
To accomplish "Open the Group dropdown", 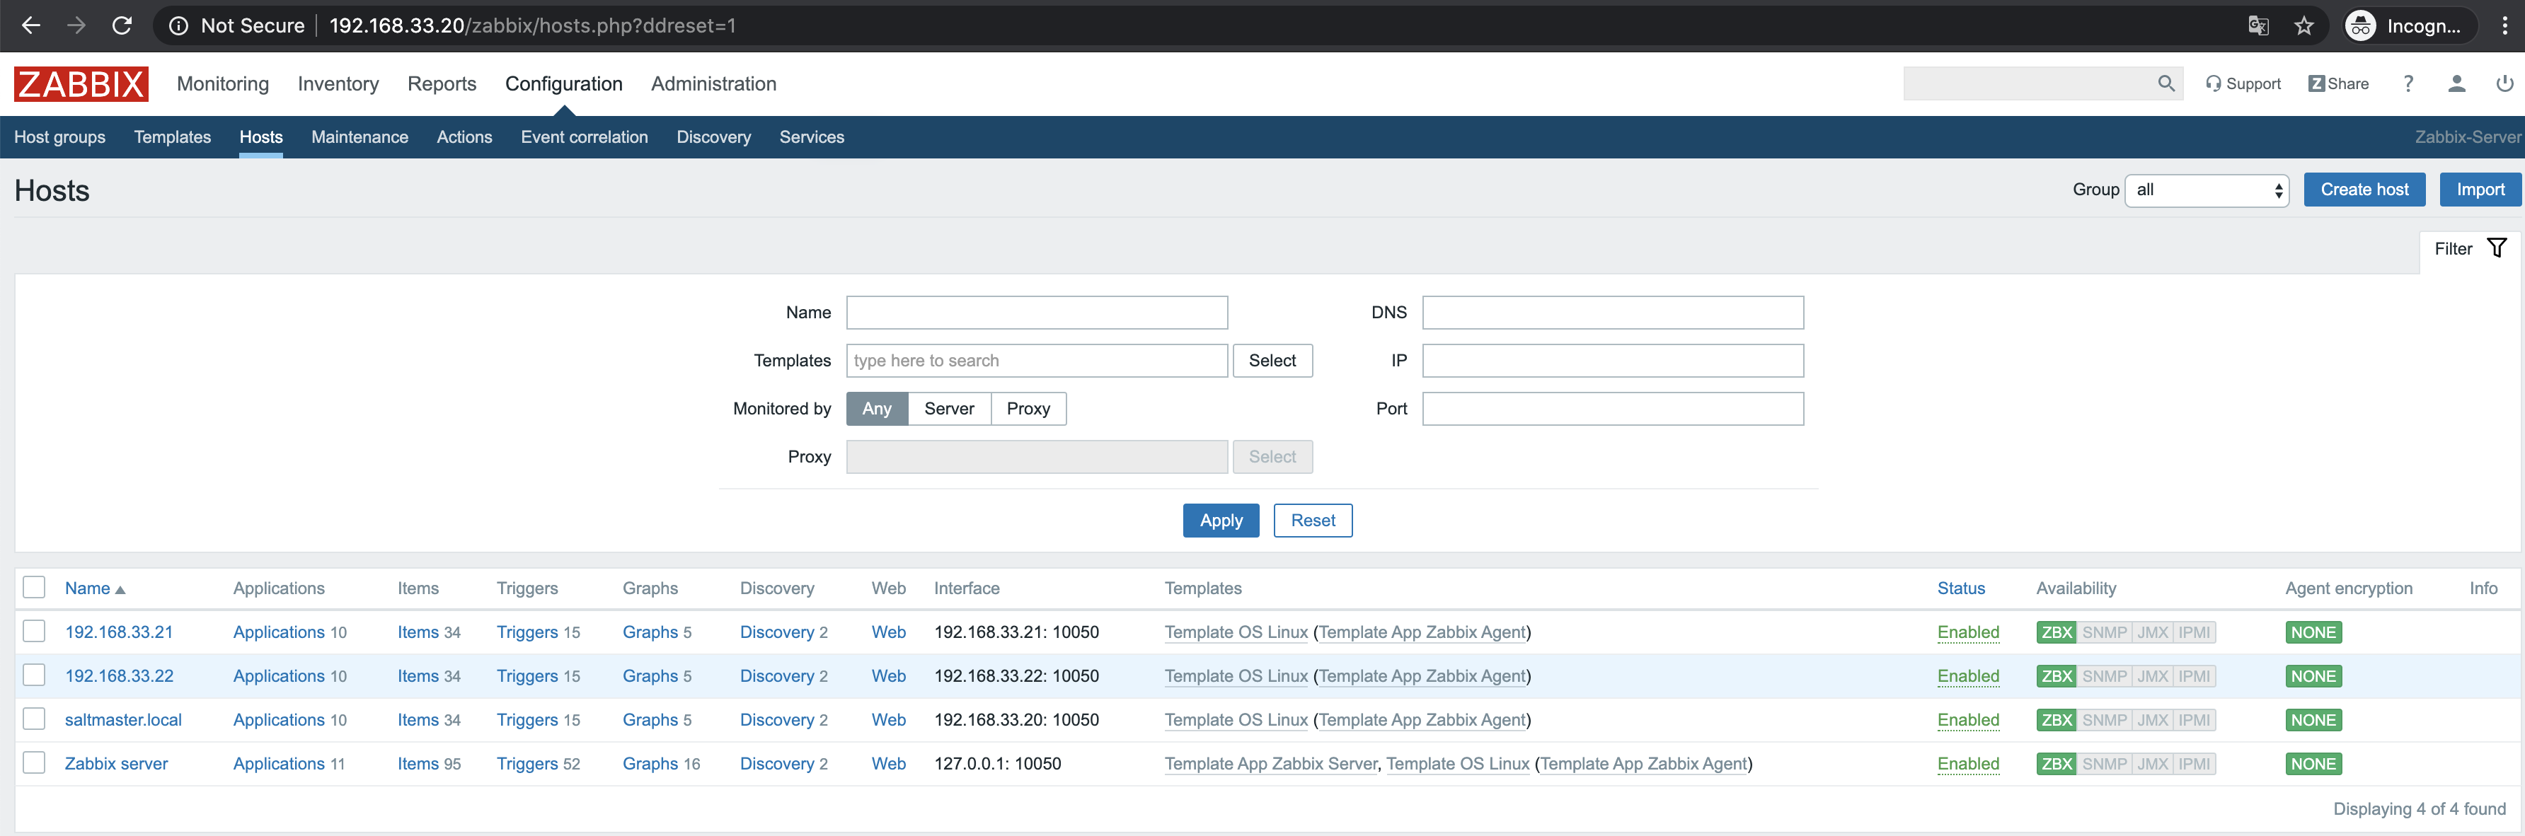I will (2205, 190).
